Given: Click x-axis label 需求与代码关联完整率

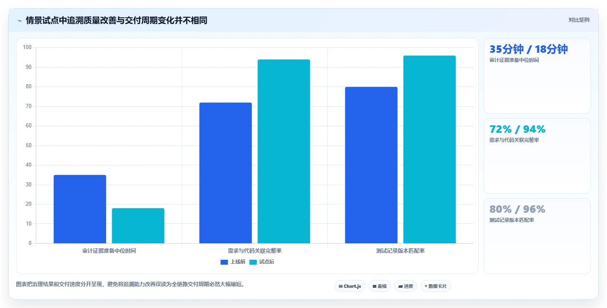Looking at the screenshot, I should (x=255, y=251).
